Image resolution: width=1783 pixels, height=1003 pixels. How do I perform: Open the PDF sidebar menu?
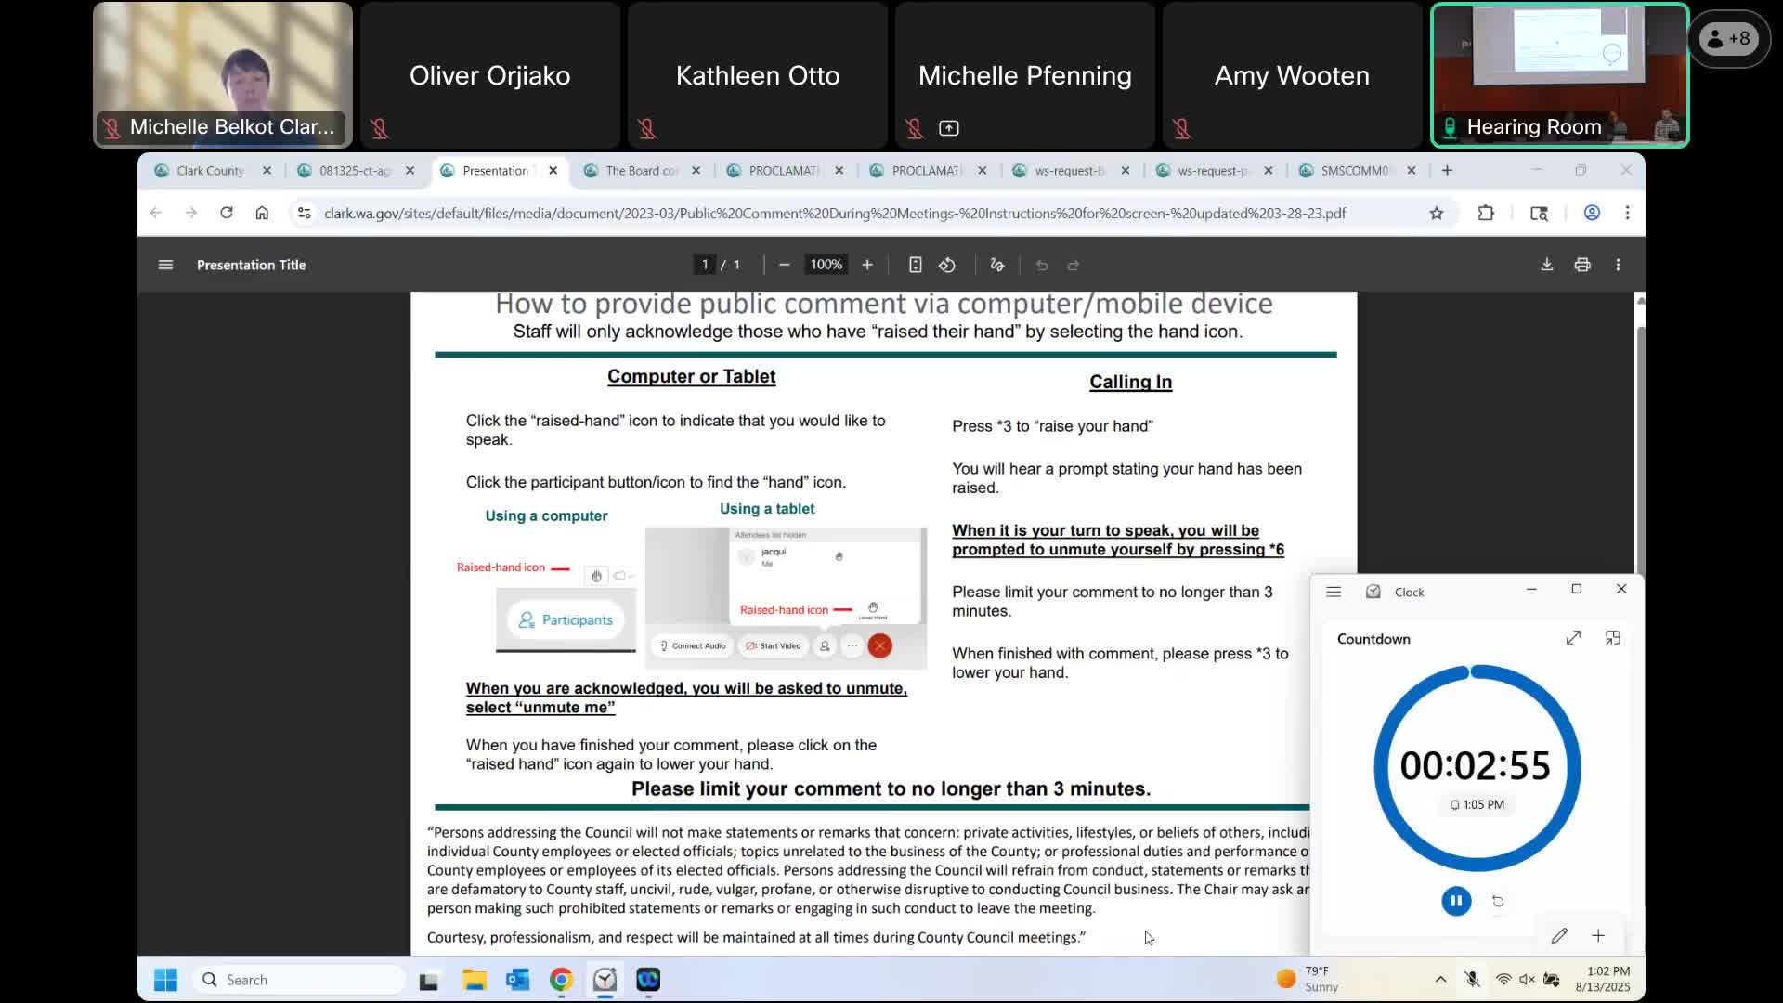point(165,265)
